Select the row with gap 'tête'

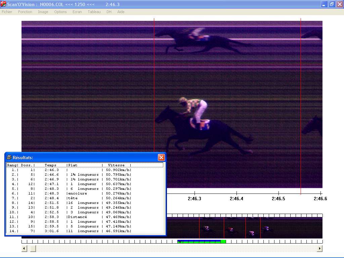(85, 198)
